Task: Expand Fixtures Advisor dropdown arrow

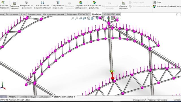Action: (x=27, y=11)
